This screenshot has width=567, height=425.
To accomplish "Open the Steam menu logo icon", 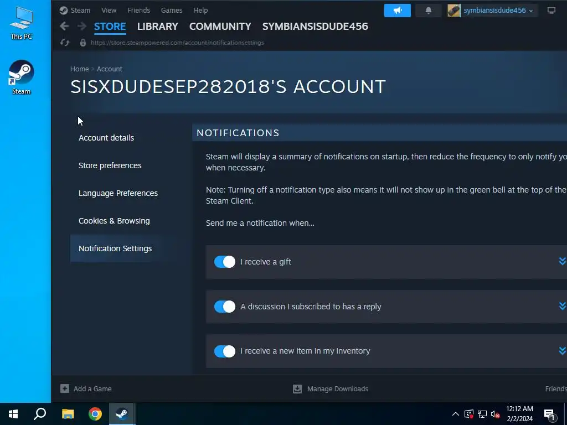I will [x=64, y=10].
